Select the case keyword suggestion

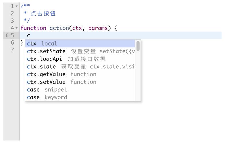click(80, 97)
